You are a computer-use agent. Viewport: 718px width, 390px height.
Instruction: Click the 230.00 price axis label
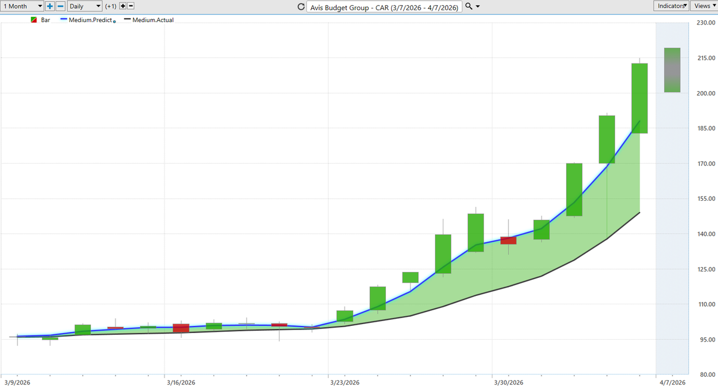pos(707,23)
